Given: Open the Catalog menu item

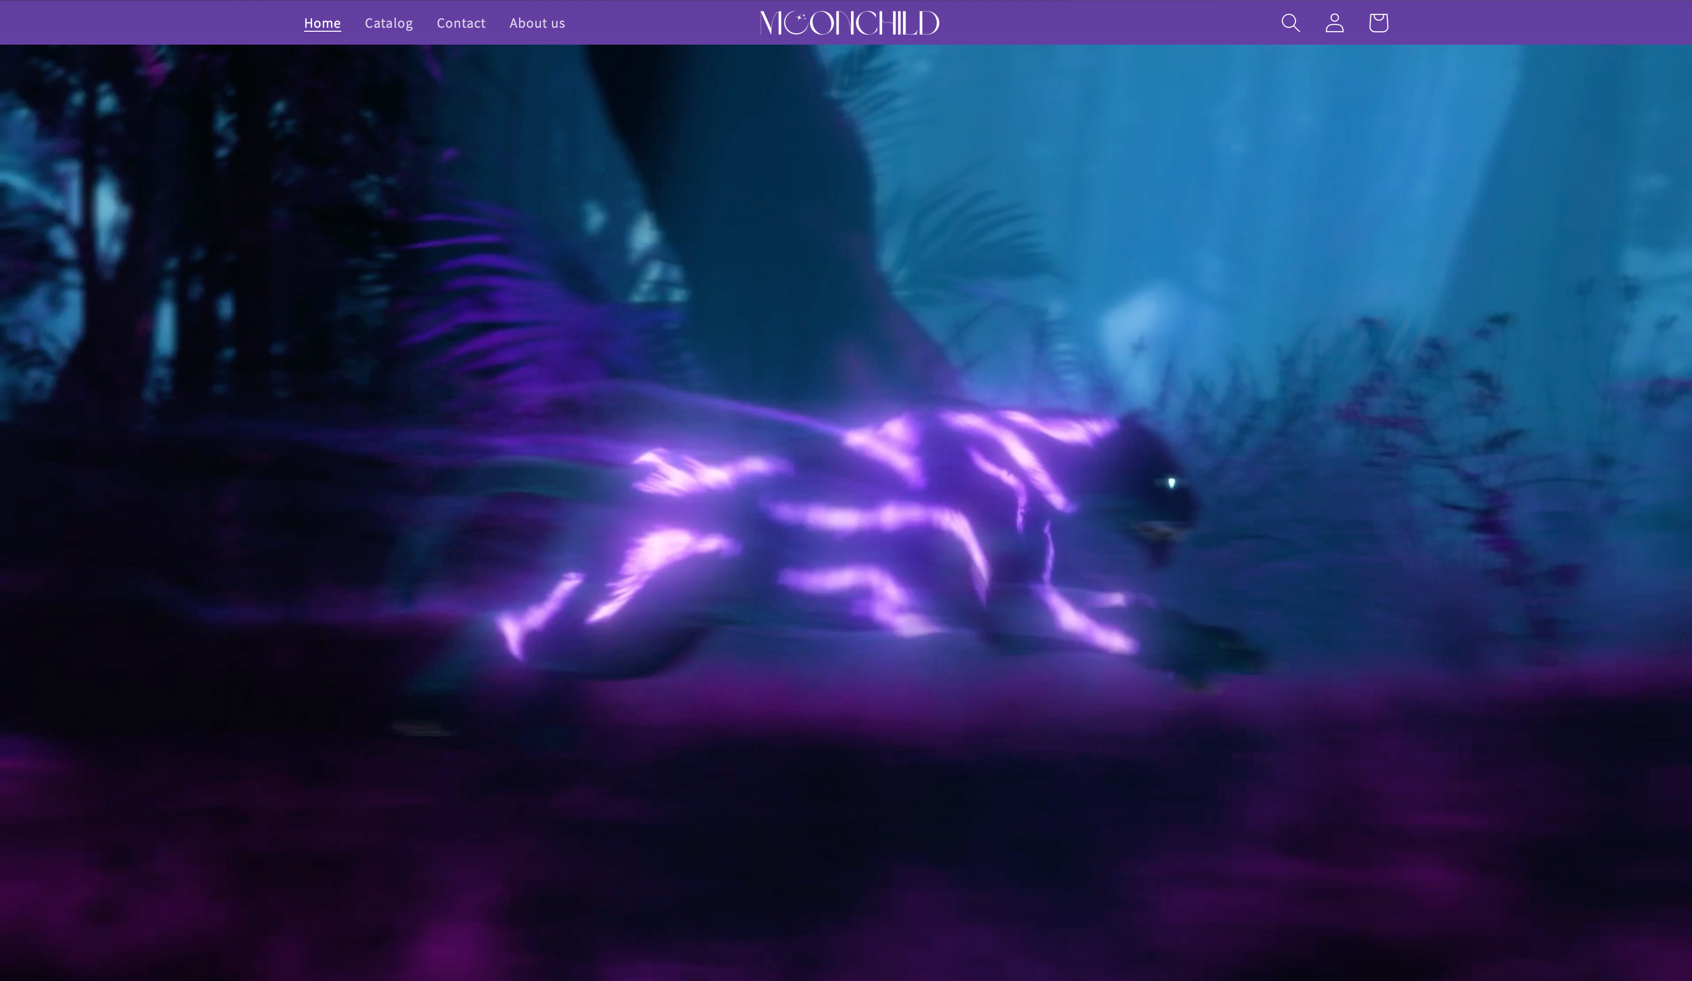Looking at the screenshot, I should click(x=388, y=23).
